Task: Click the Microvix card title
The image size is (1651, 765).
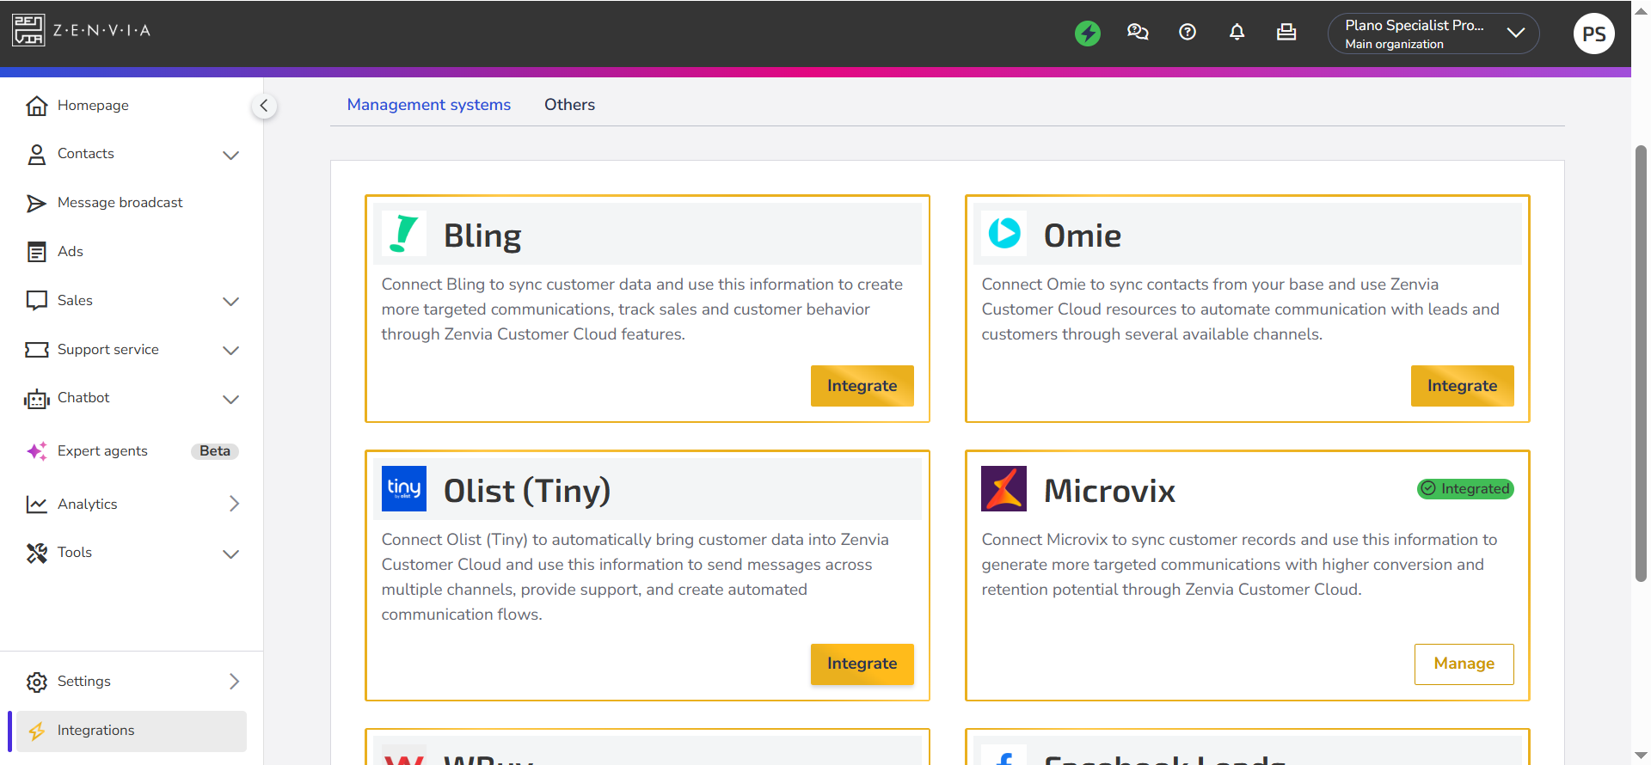Action: [x=1109, y=491]
